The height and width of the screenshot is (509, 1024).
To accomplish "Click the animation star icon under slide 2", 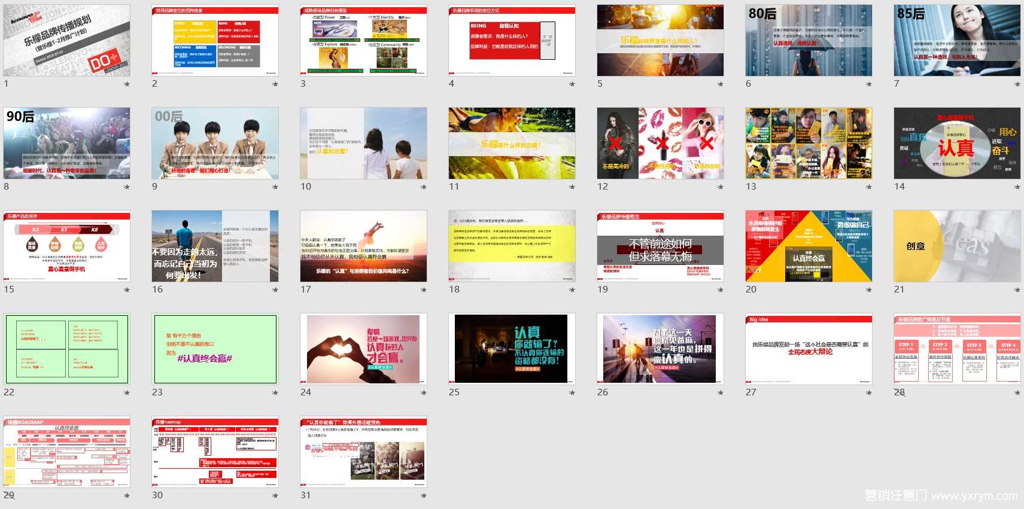I will coord(275,84).
